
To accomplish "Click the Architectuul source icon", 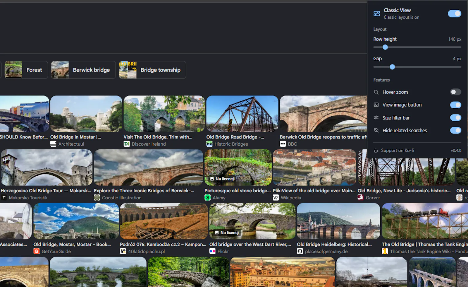I will 53,144.
